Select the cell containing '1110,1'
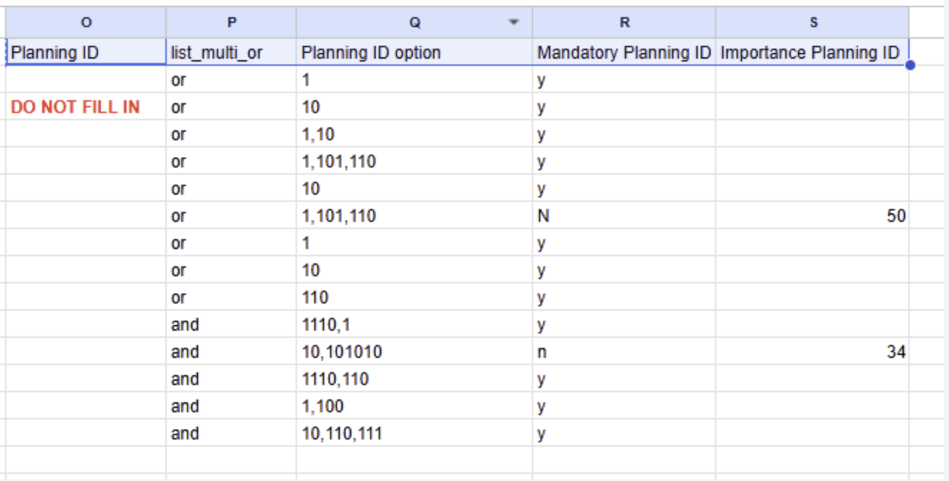 point(414,325)
